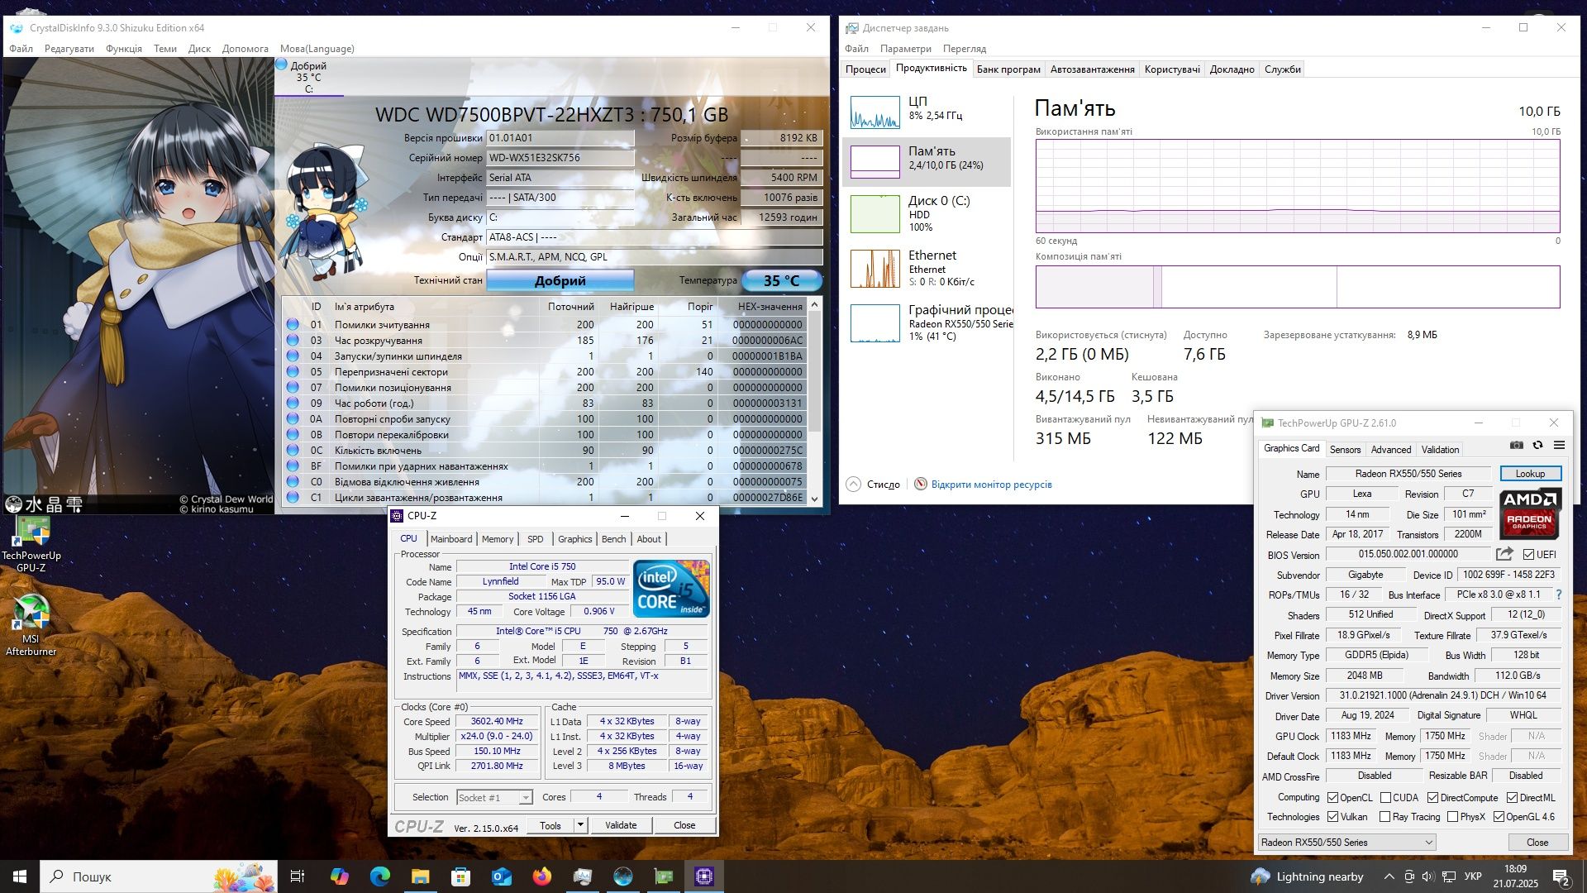Screen dimensions: 1587x893
Task: Toggle the UEFI checkbox in GPU-Z
Action: (1528, 554)
